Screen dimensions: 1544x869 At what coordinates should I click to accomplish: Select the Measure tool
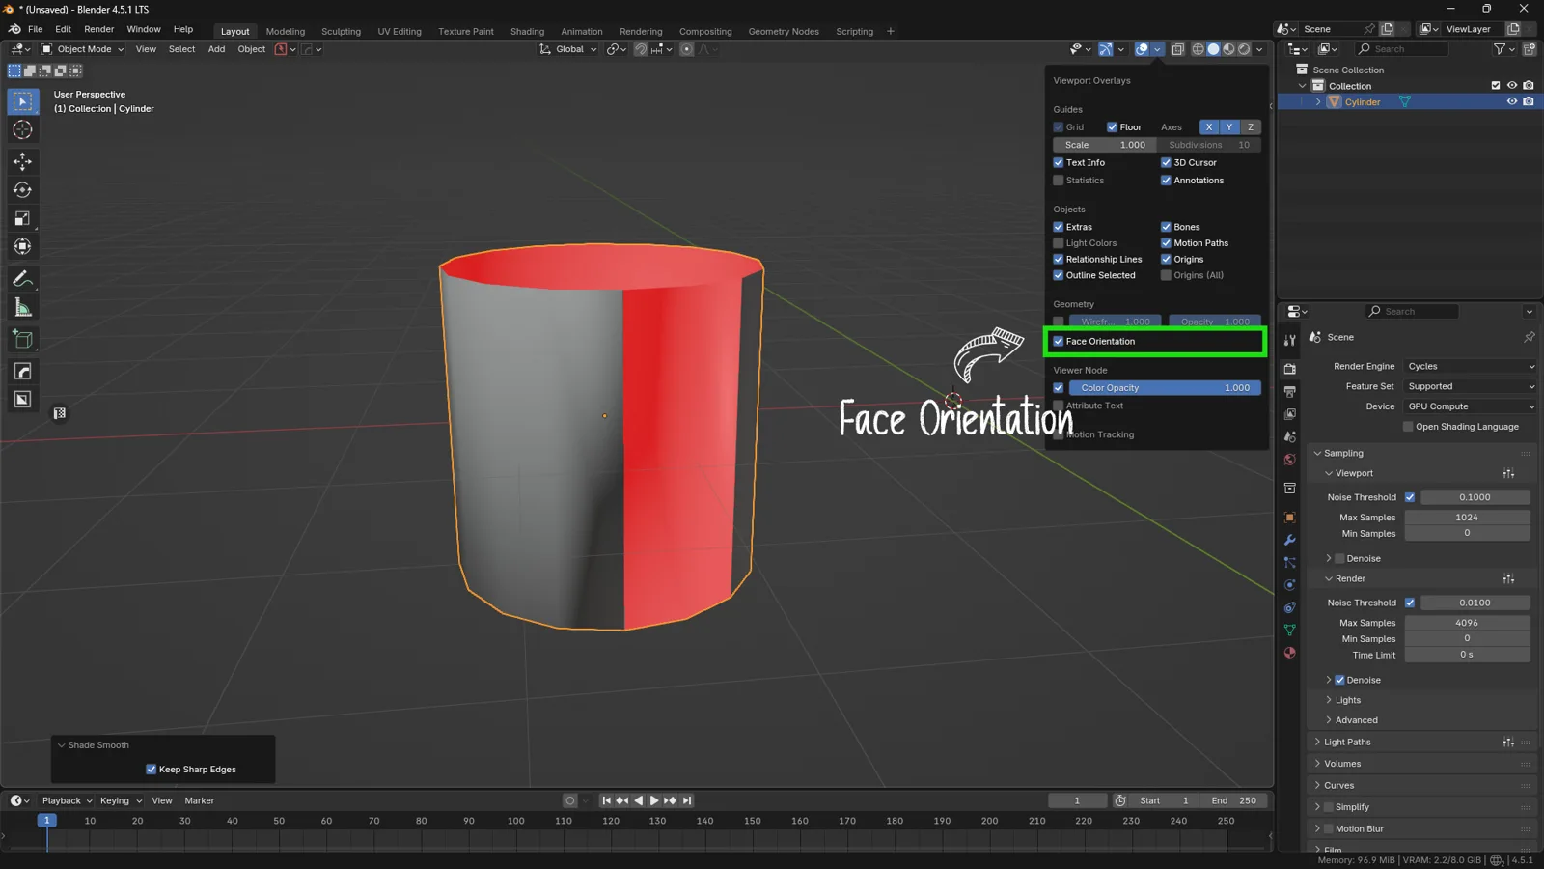point(22,308)
